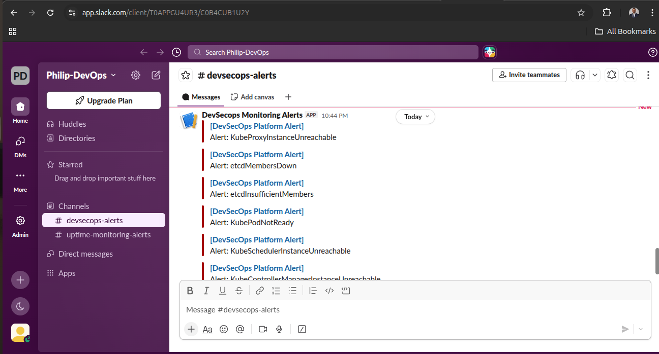Toggle bold formatting in composer
This screenshot has height=354, width=659.
point(190,291)
